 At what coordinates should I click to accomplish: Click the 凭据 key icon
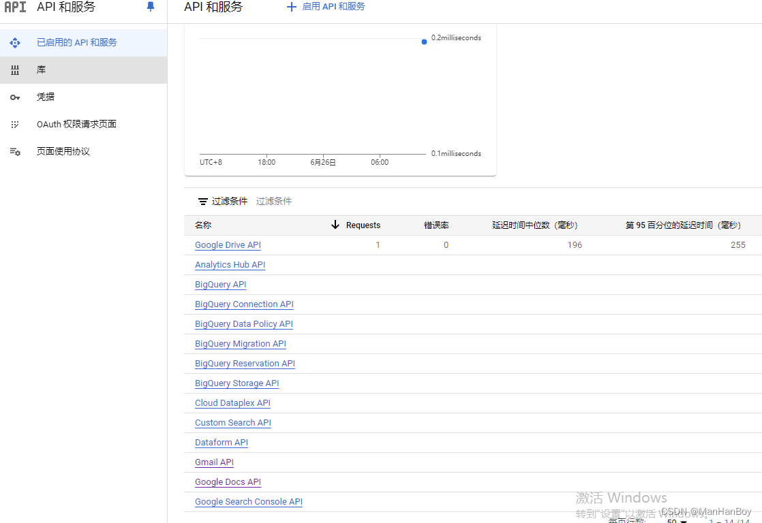click(15, 97)
